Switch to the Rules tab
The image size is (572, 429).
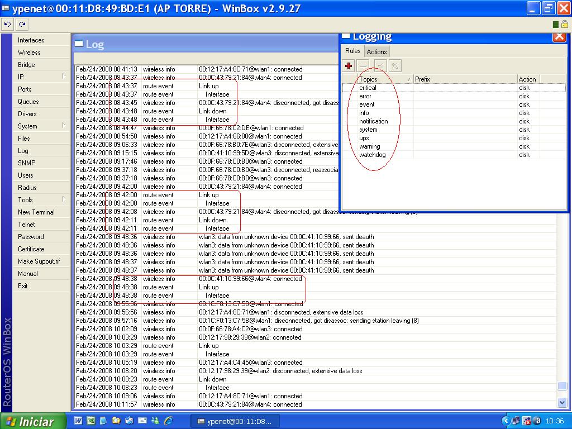(x=352, y=51)
